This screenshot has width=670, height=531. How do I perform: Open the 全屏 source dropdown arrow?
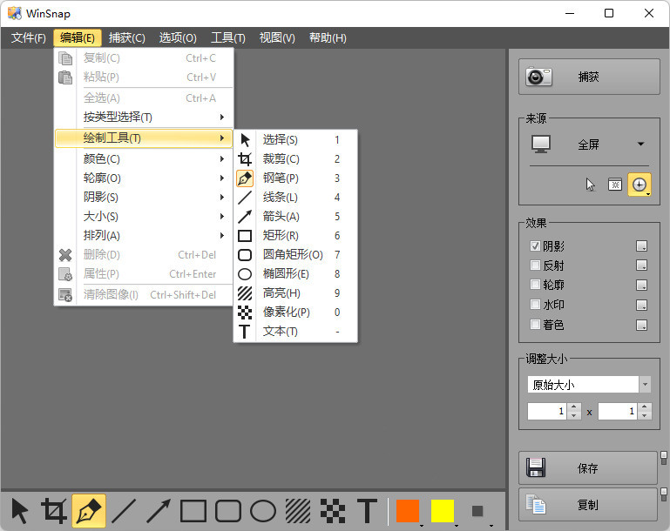click(640, 144)
